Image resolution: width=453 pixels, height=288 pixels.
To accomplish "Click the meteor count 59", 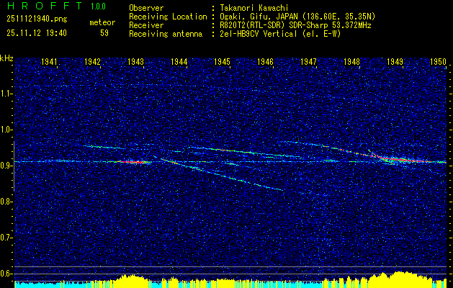I will [x=104, y=33].
